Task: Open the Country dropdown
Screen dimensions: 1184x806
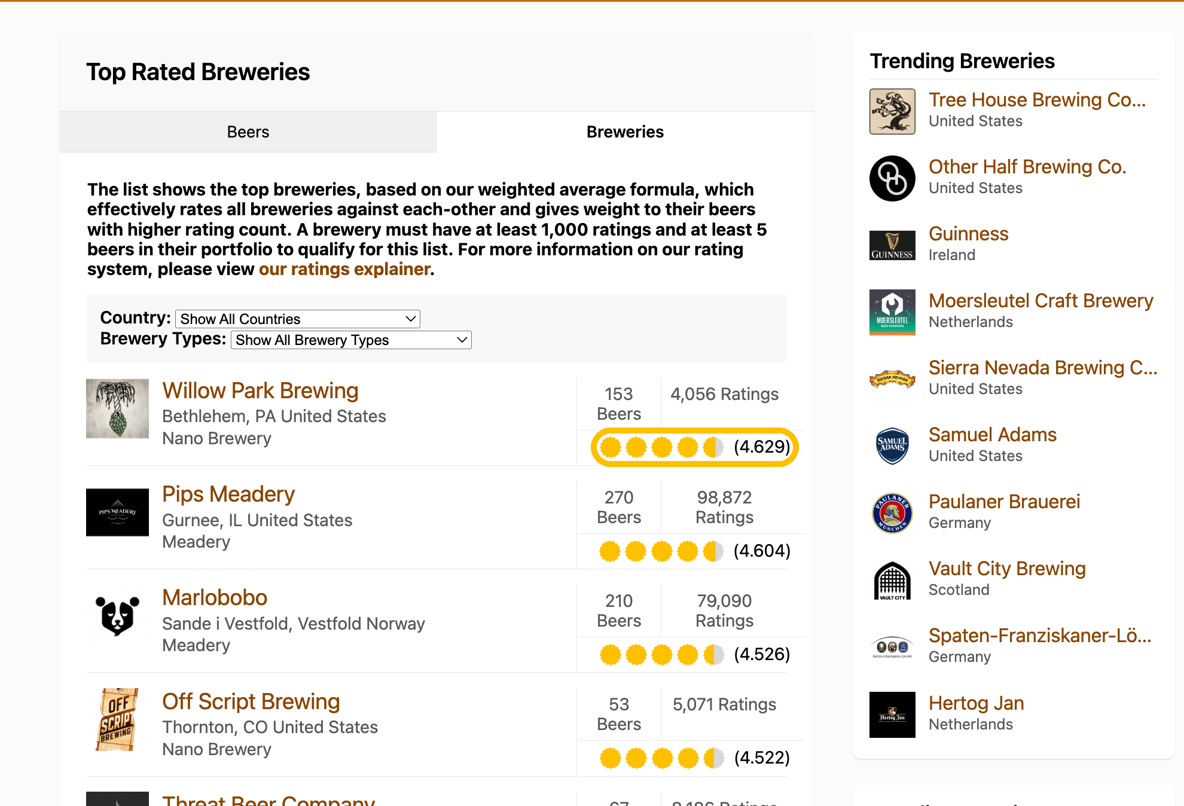Action: click(298, 319)
